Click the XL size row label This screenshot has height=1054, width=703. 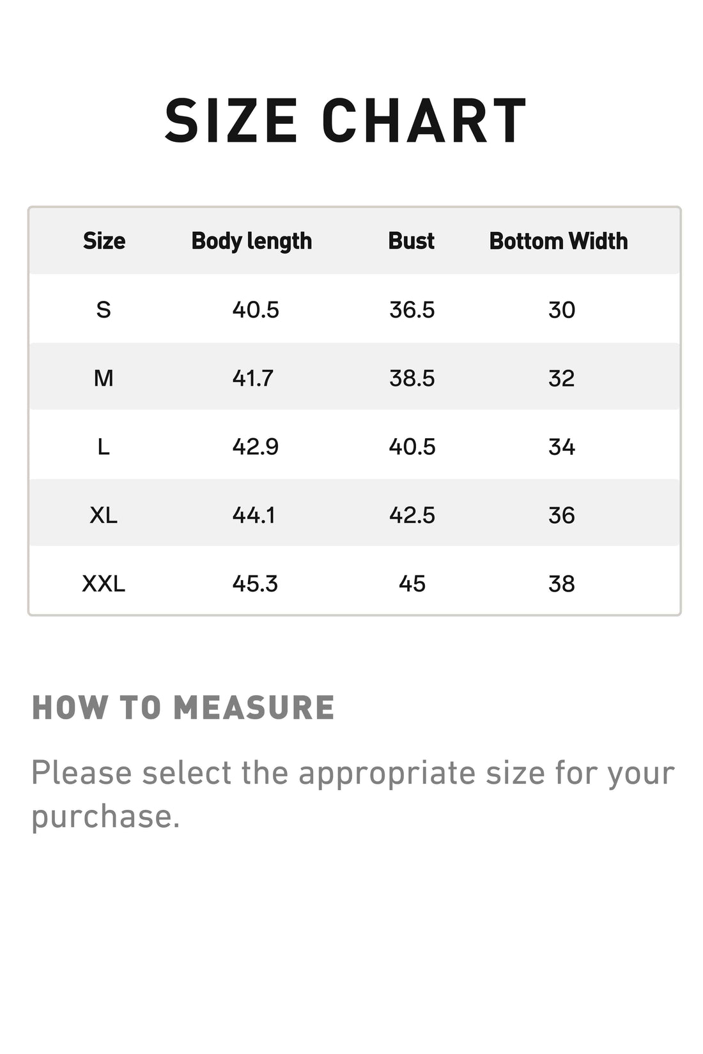[x=104, y=515]
